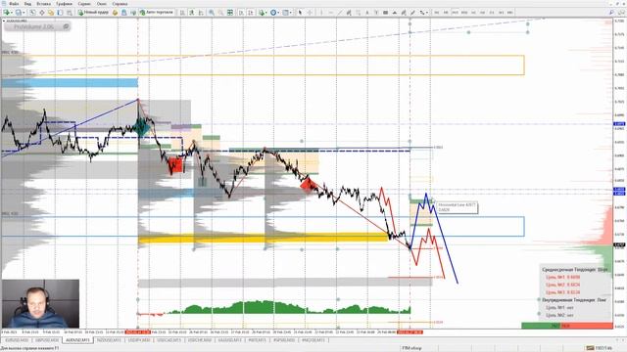Select the AUDUSD,M15 chart tab
This screenshot has width=627, height=352.
(x=77, y=340)
